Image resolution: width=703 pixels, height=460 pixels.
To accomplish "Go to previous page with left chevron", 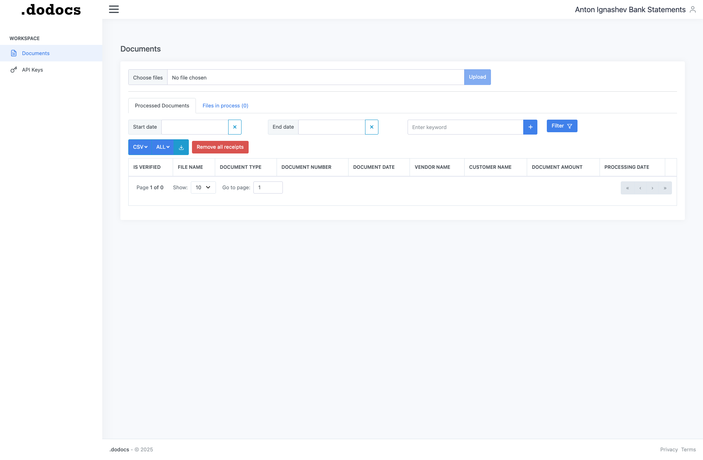I will (x=640, y=188).
